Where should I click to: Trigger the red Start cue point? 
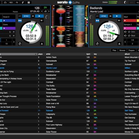[130, 21]
